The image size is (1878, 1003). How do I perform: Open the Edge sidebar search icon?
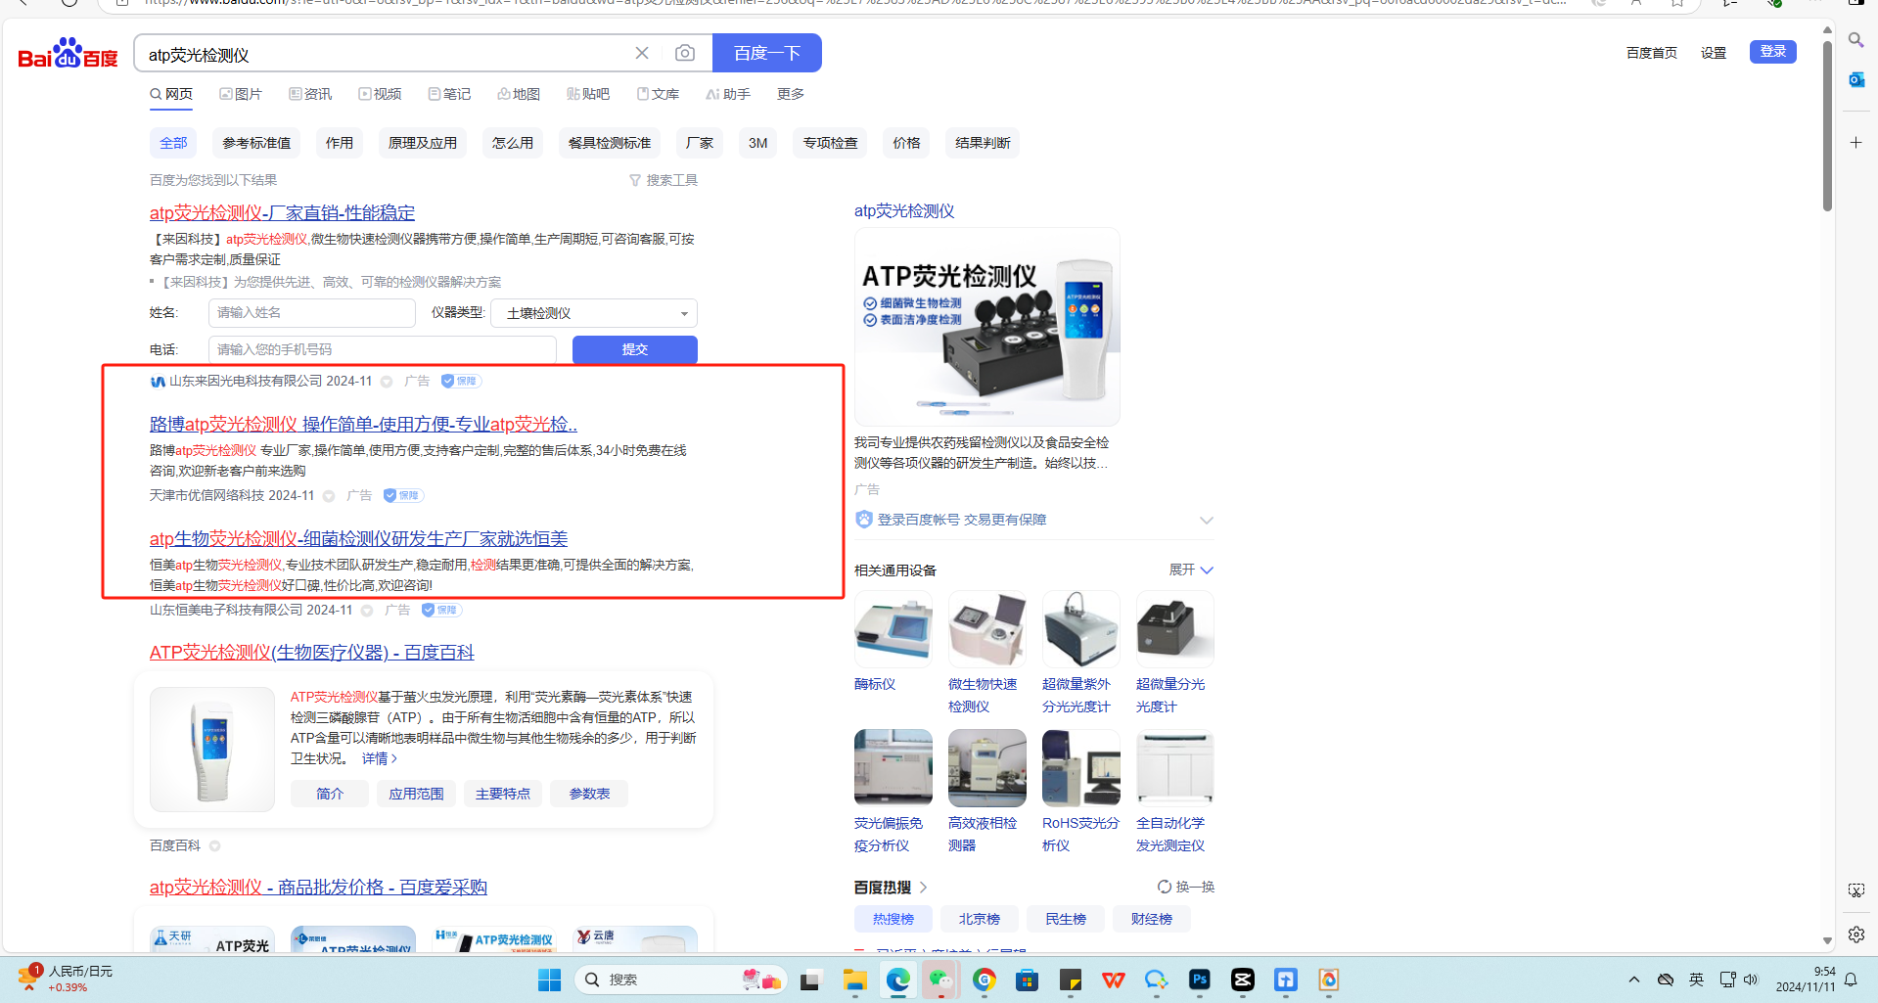point(1855,40)
